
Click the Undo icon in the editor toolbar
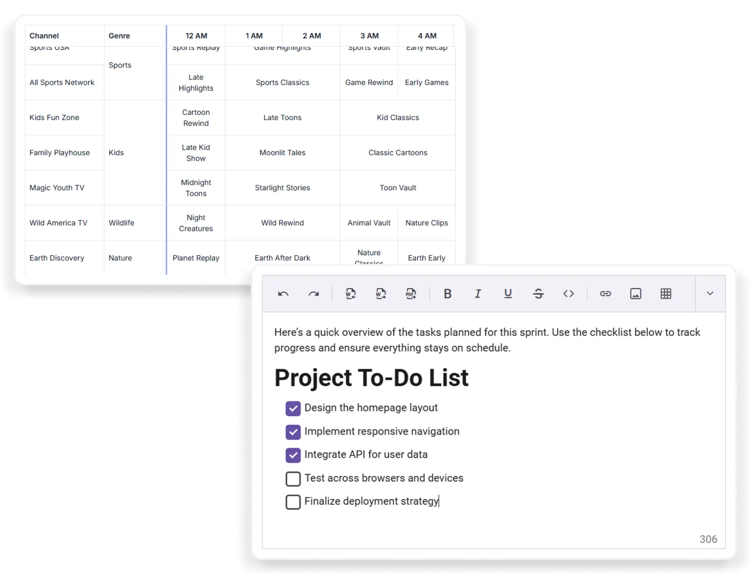(283, 294)
